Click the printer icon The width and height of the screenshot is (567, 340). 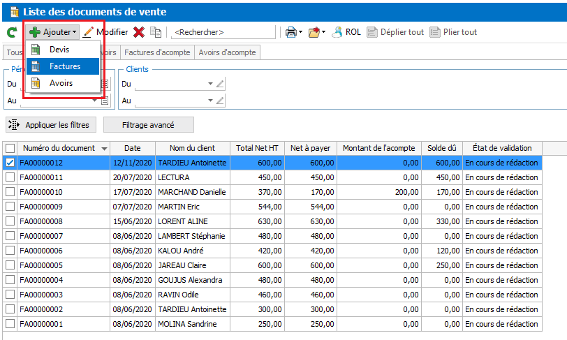(x=291, y=32)
